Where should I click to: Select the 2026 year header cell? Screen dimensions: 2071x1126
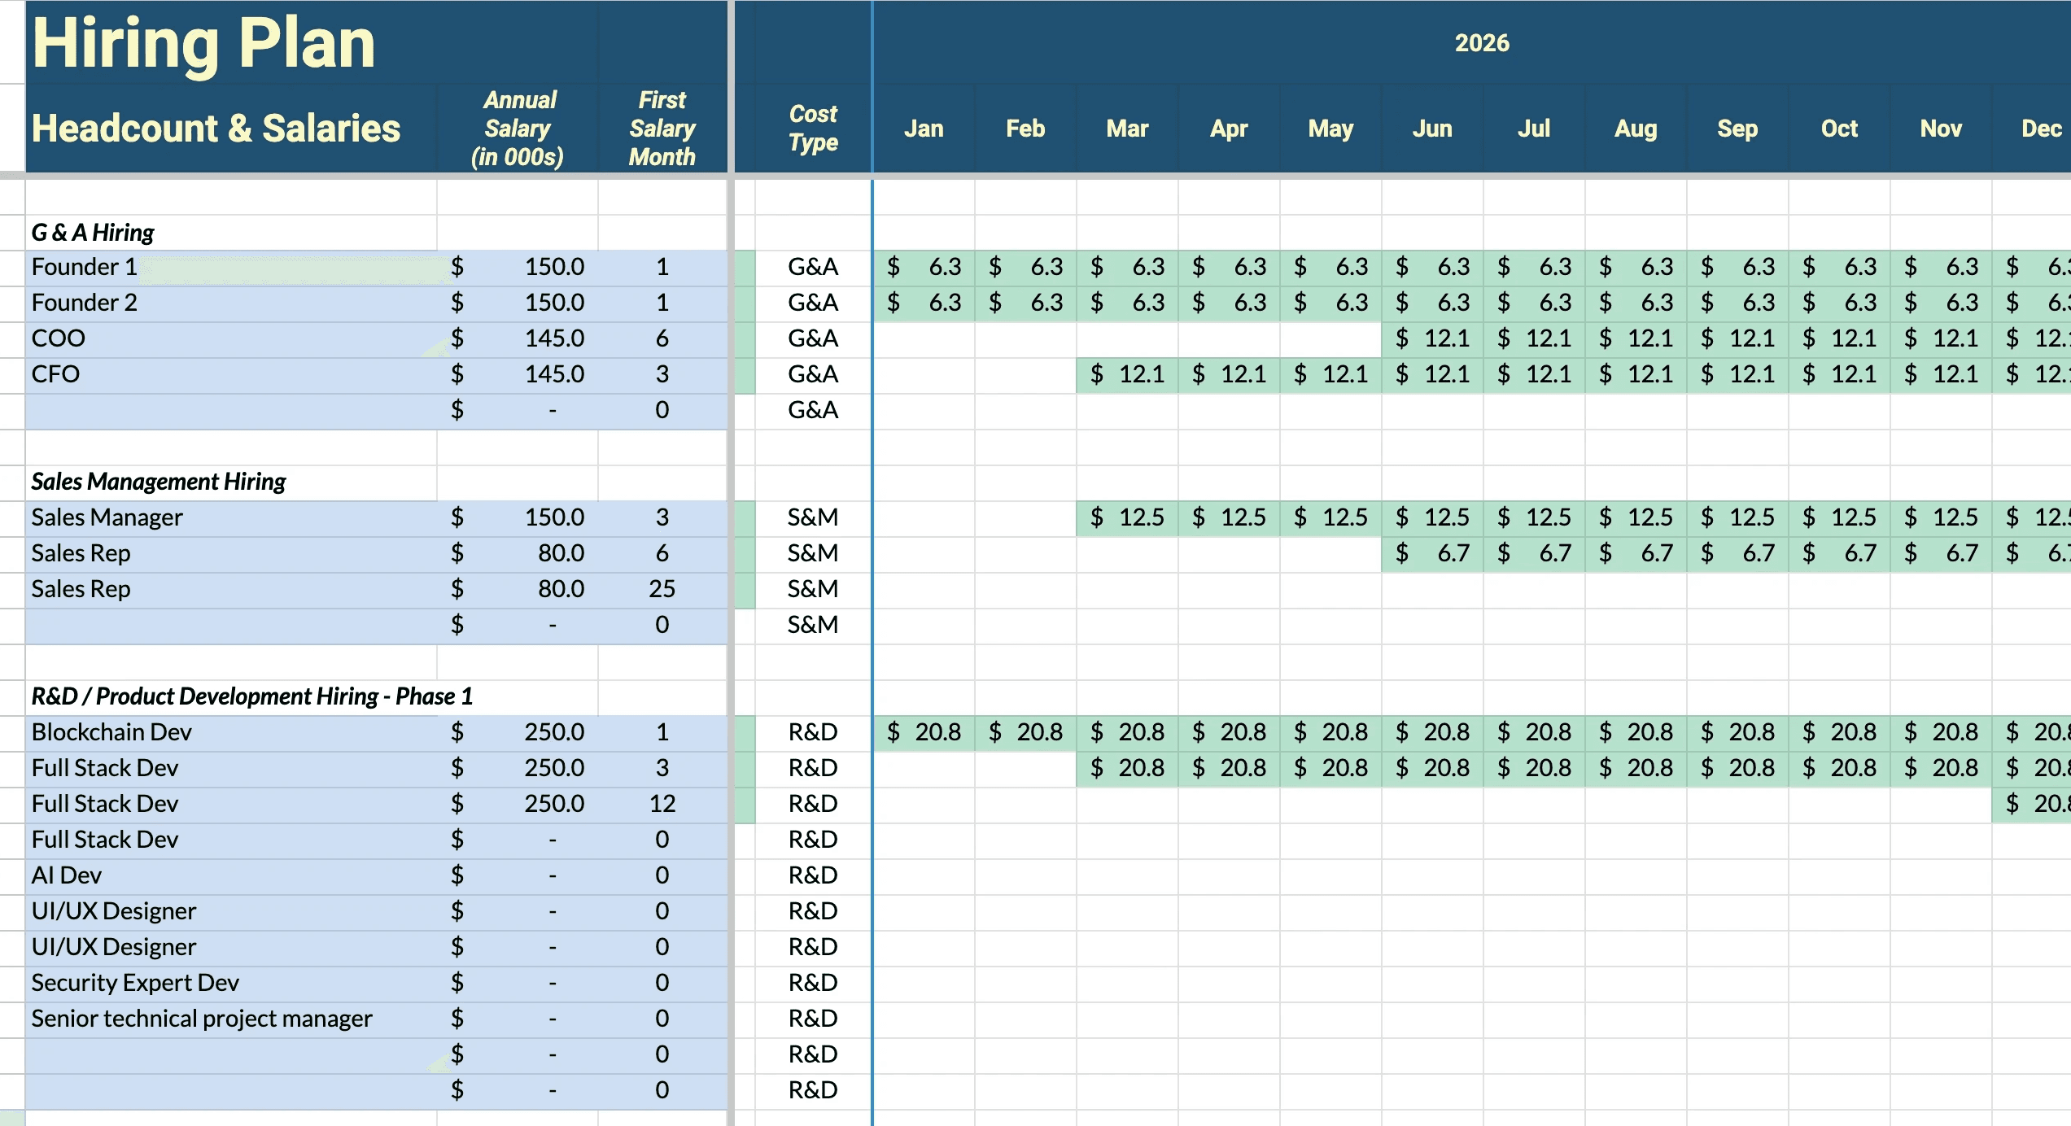[x=1481, y=42]
